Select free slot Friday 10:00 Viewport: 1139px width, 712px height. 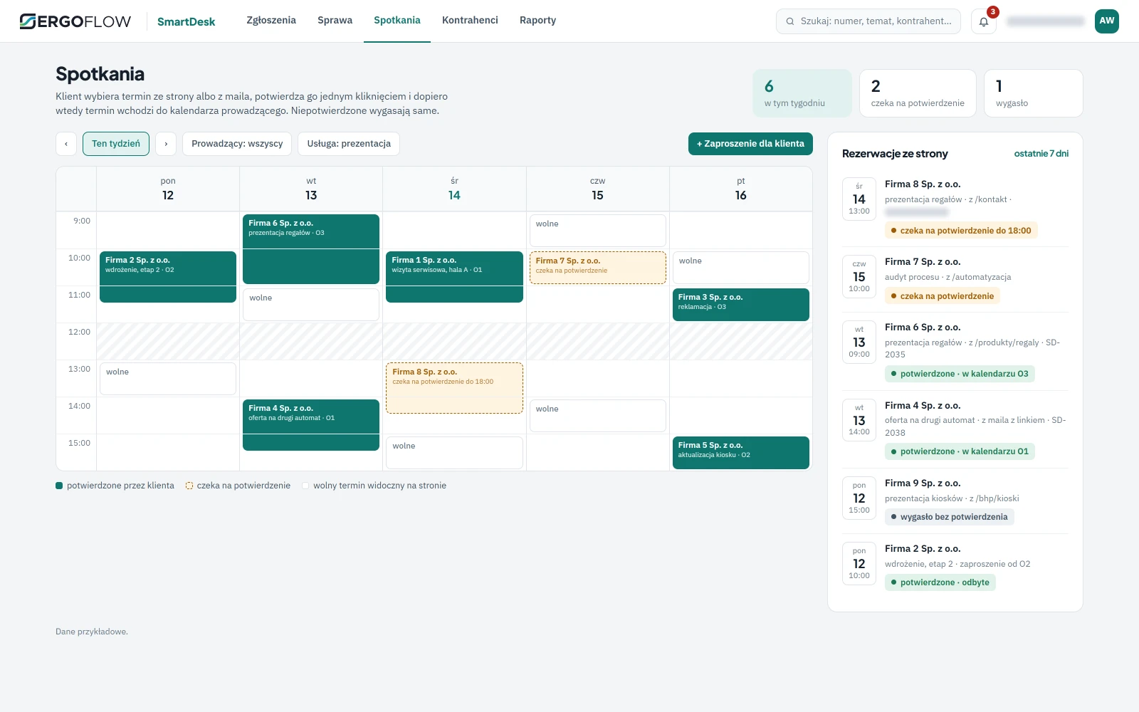(741, 268)
